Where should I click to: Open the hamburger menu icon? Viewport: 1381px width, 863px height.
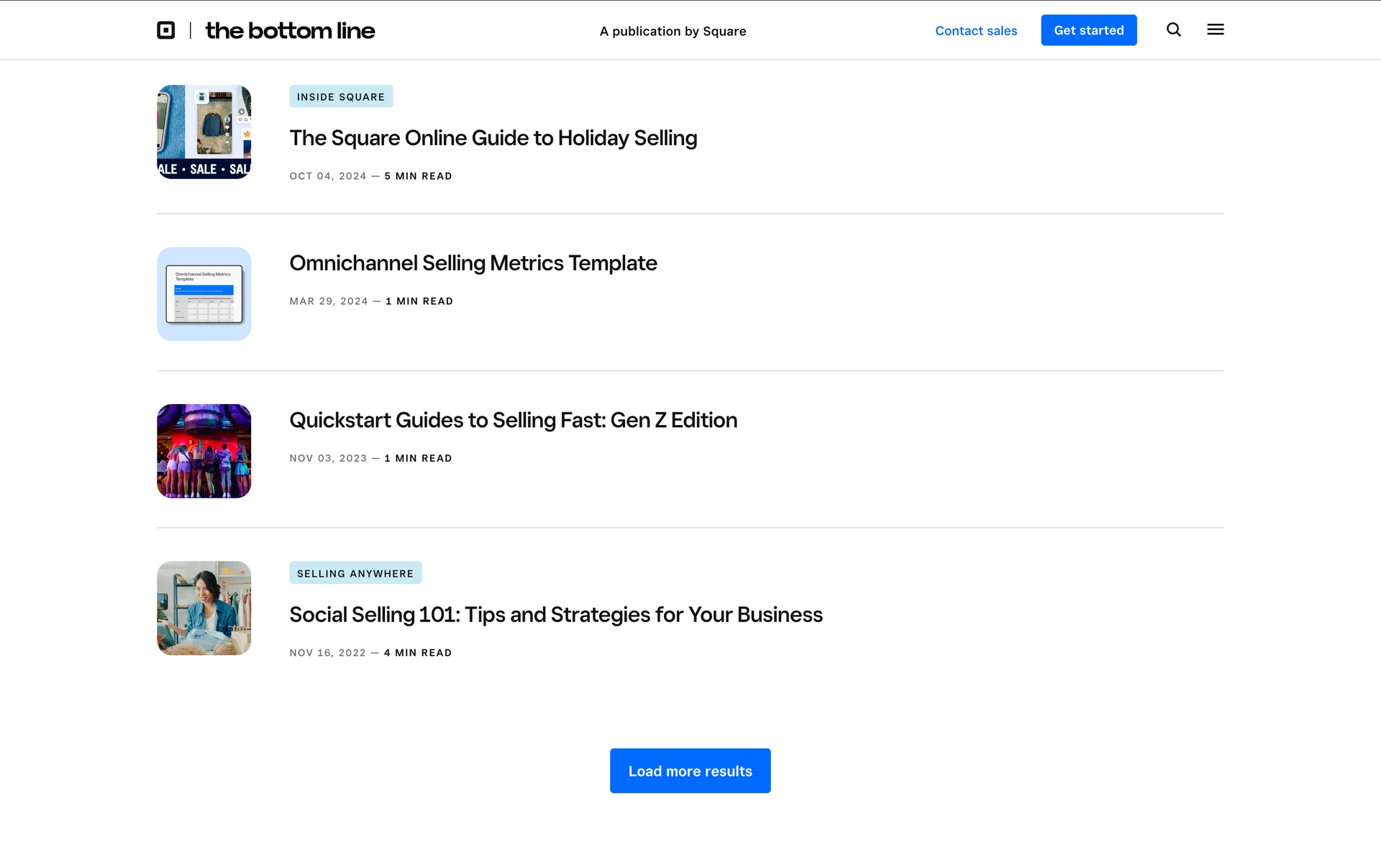click(x=1215, y=29)
